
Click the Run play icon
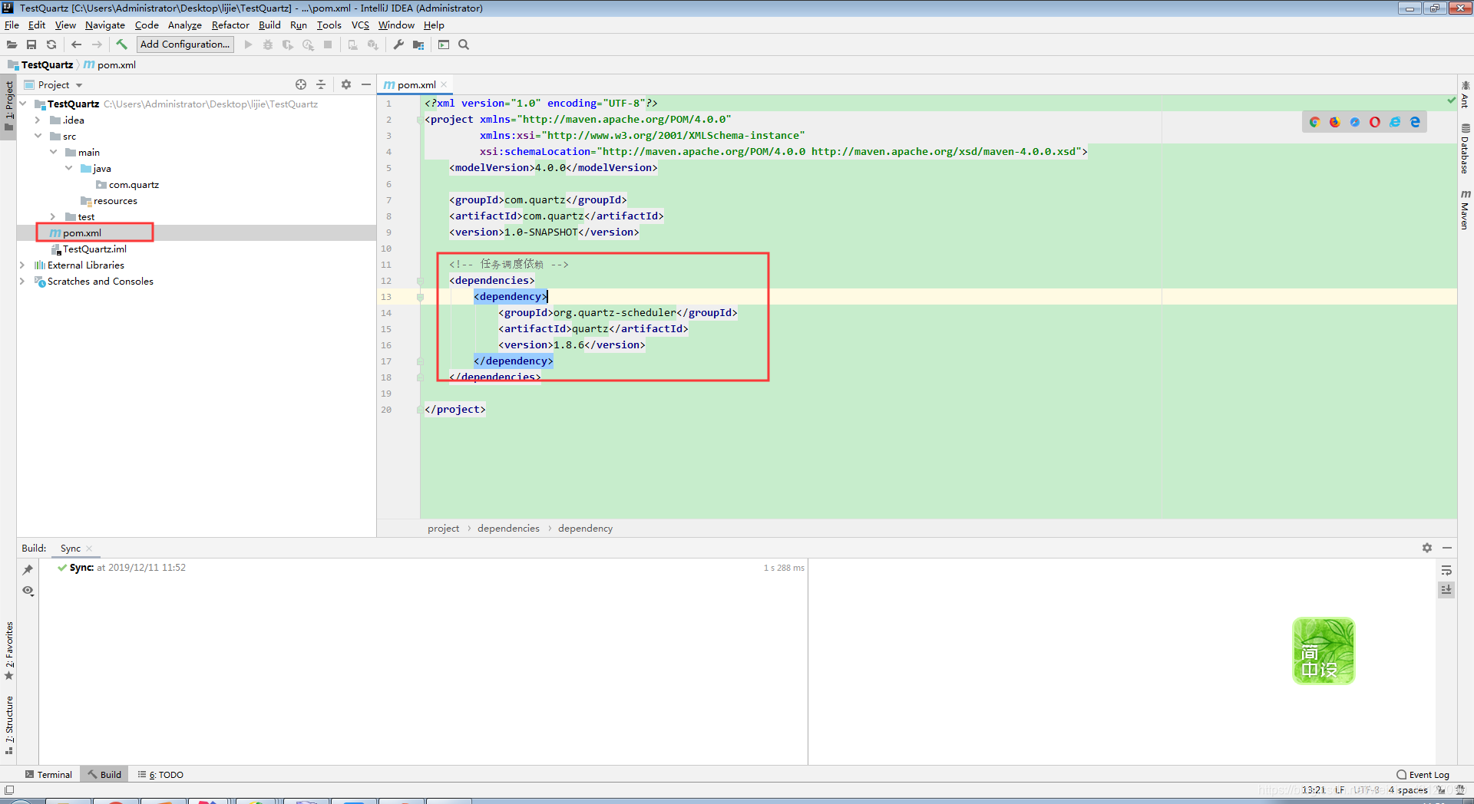248,44
